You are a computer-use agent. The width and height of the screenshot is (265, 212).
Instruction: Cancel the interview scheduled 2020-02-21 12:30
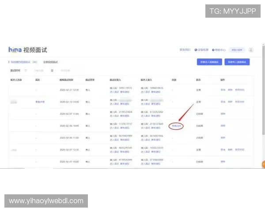pyautogui.click(x=223, y=90)
